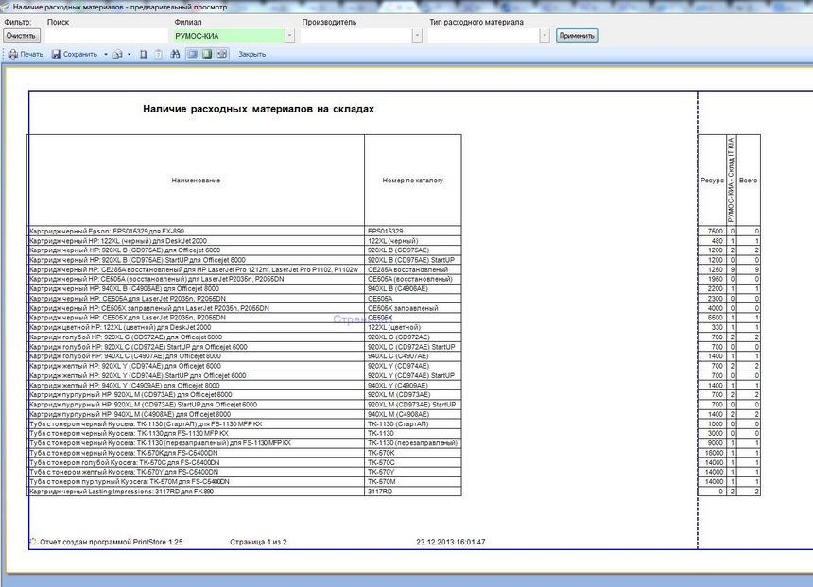The width and height of the screenshot is (813, 587).
Task: Click the Номер по каталогу column header
Action: pyautogui.click(x=413, y=181)
